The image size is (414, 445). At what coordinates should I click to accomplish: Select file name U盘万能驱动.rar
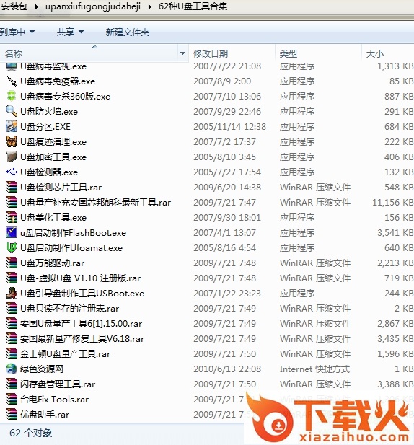(52, 263)
